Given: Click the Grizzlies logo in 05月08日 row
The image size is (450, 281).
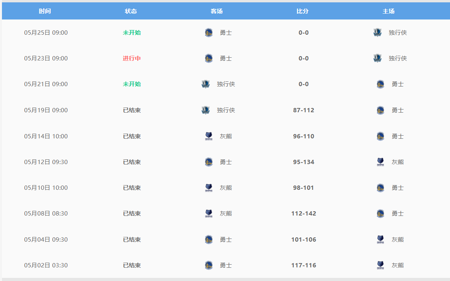Looking at the screenshot, I should coord(209,214).
